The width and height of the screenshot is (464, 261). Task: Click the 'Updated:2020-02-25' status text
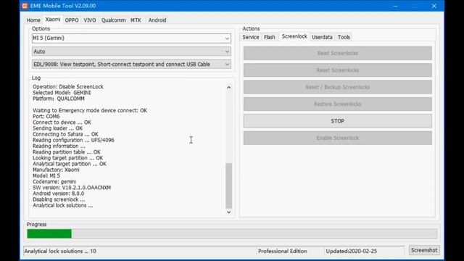coord(351,251)
